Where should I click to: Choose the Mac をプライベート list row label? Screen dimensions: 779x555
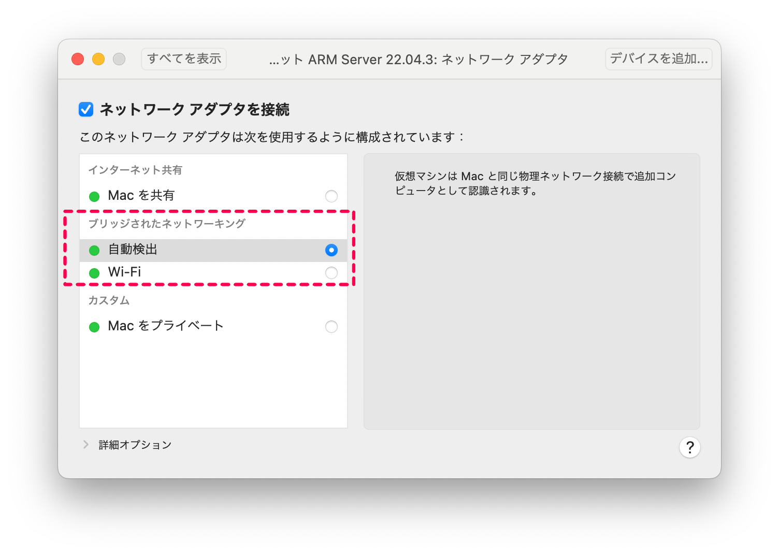[166, 326]
